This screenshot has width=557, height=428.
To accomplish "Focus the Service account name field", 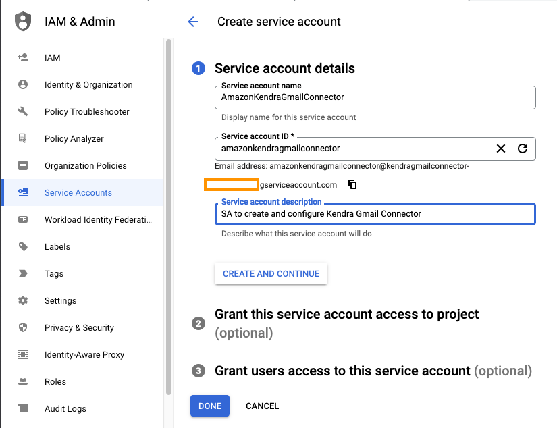I will tap(375, 97).
